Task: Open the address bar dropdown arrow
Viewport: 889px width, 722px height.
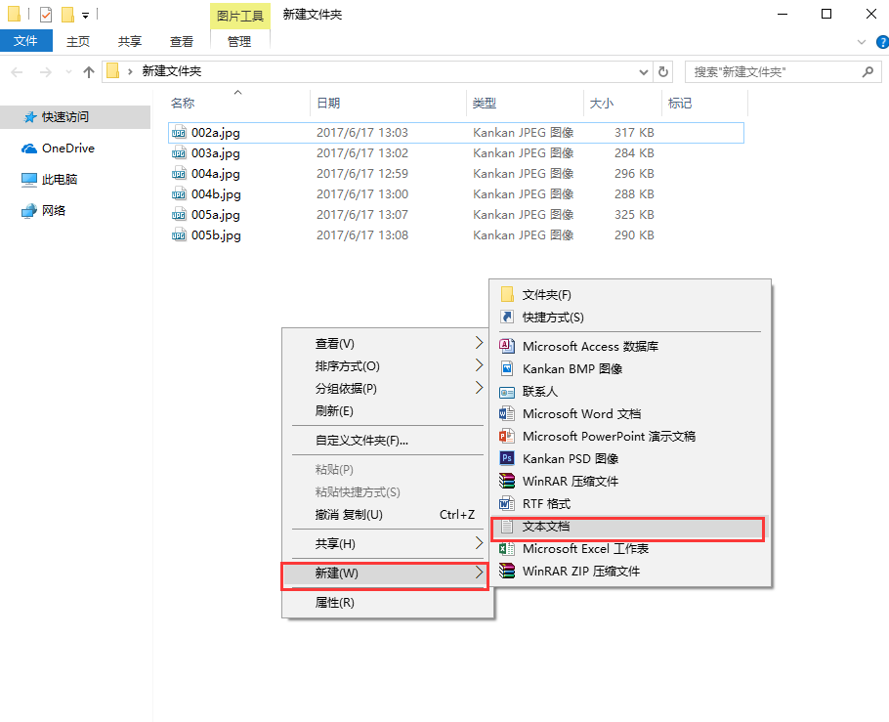Action: click(642, 71)
